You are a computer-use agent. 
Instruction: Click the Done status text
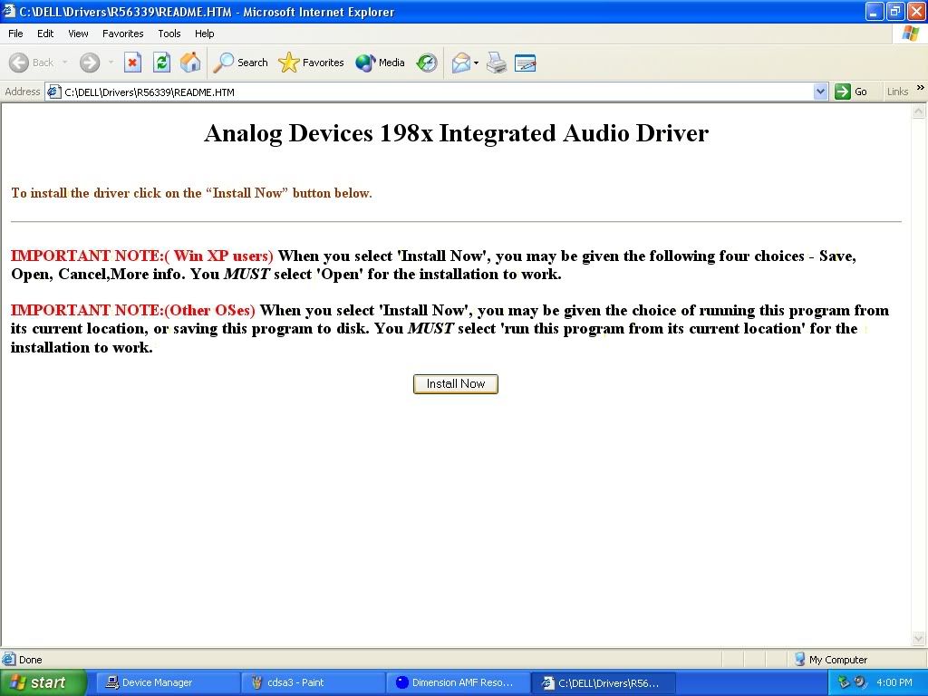pyautogui.click(x=30, y=660)
